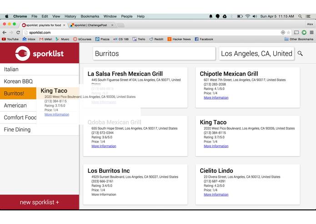Open the File menu
The height and width of the screenshot is (224, 316).
pyautogui.click(x=34, y=16)
